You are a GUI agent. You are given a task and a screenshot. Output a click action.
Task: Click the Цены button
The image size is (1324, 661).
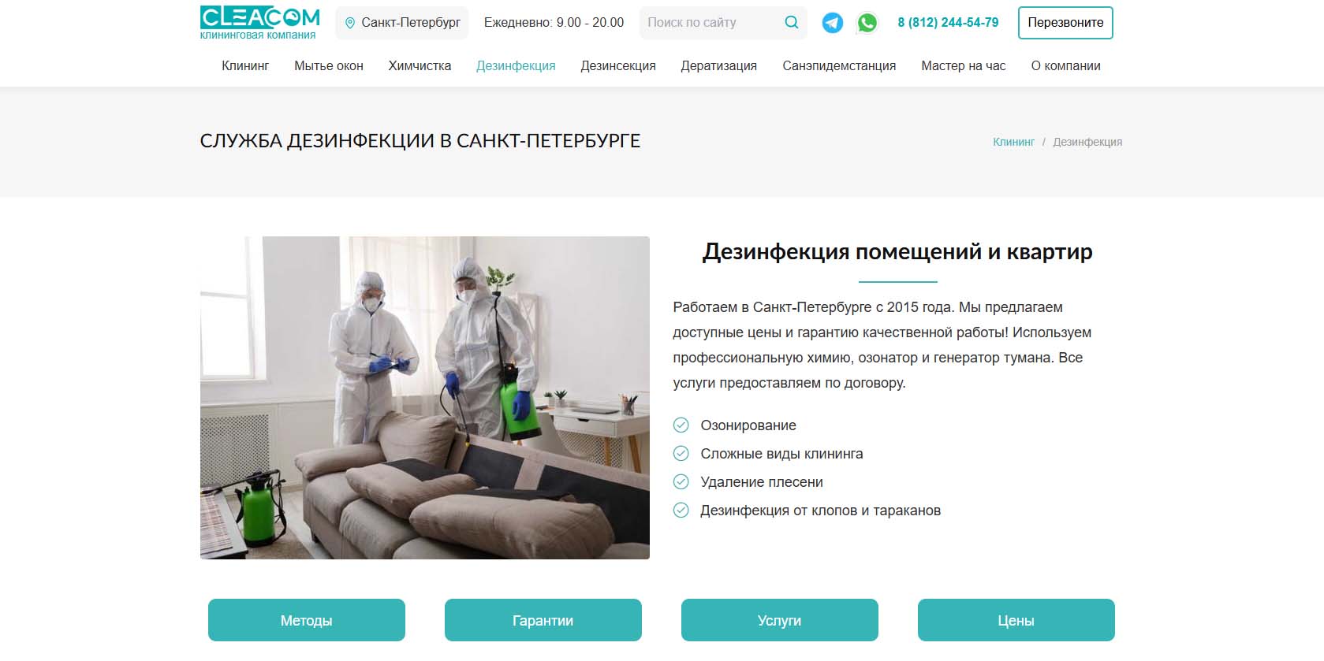pos(1016,620)
